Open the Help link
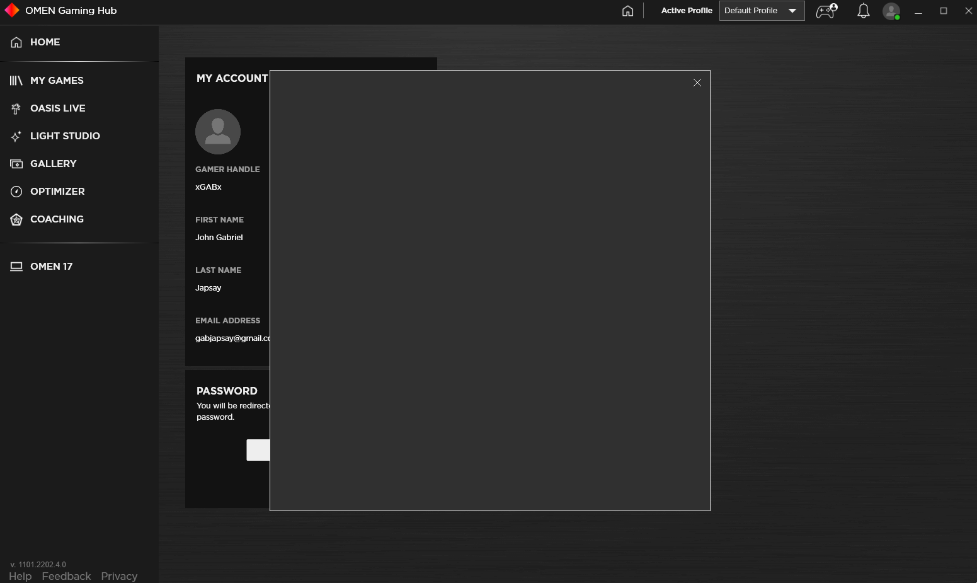Viewport: 977px width, 583px height. coord(20,576)
